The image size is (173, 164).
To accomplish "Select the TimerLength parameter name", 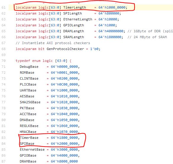I will click(x=75, y=7).
